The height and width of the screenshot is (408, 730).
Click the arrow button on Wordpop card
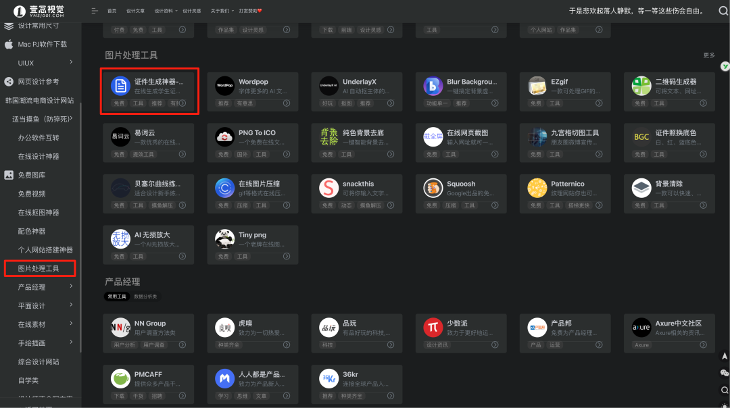287,103
